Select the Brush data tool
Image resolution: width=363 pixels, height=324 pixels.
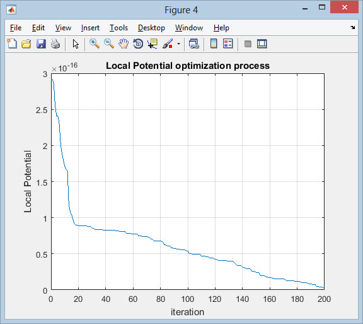pyautogui.click(x=168, y=44)
